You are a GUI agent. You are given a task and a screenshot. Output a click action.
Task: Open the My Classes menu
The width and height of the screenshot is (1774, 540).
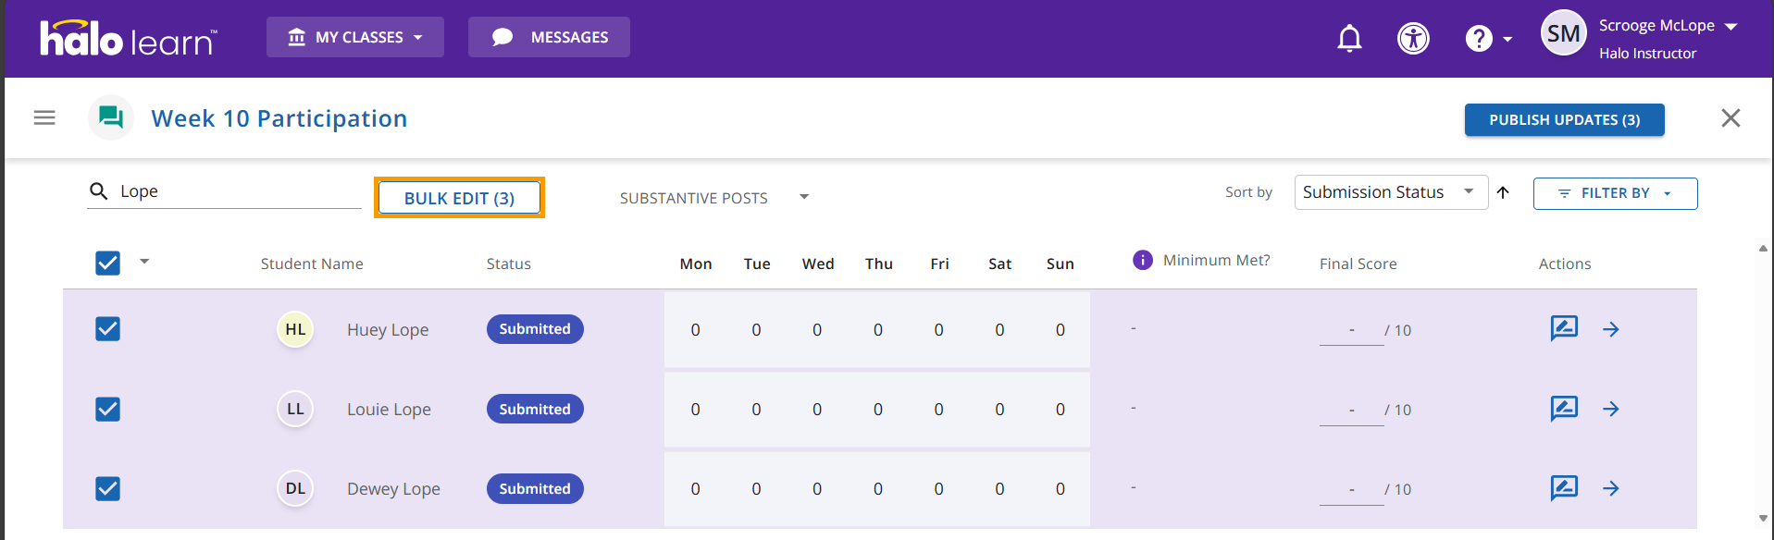[355, 37]
